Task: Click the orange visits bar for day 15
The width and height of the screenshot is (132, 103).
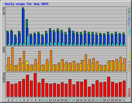Action: click(63, 65)
